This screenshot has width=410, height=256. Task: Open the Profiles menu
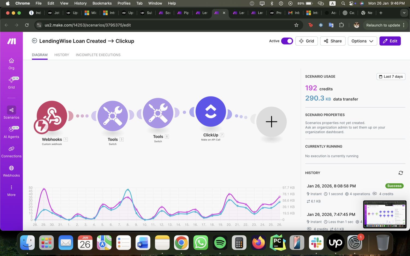(124, 3)
